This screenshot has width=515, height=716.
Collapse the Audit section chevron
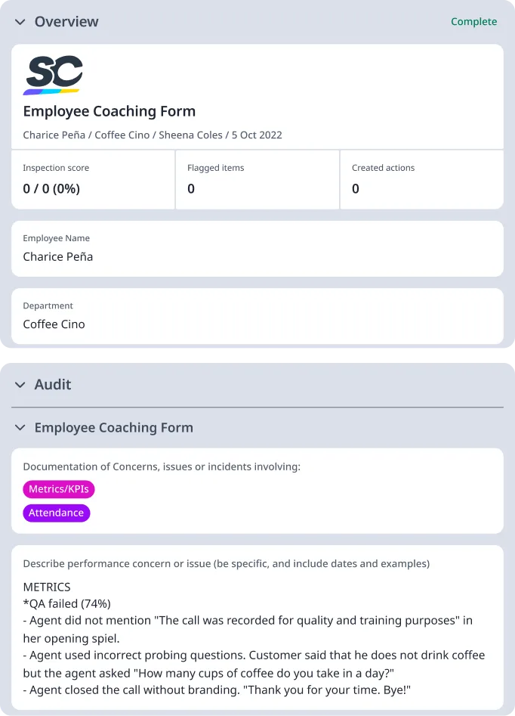(x=20, y=385)
